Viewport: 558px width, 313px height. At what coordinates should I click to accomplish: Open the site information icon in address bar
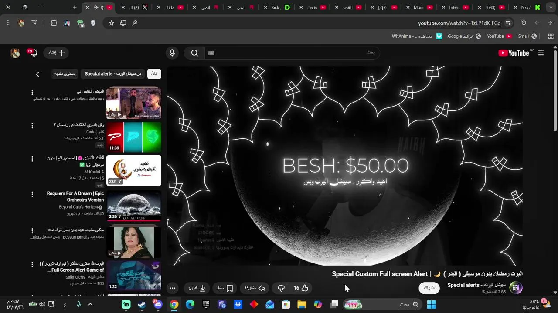pos(508,23)
